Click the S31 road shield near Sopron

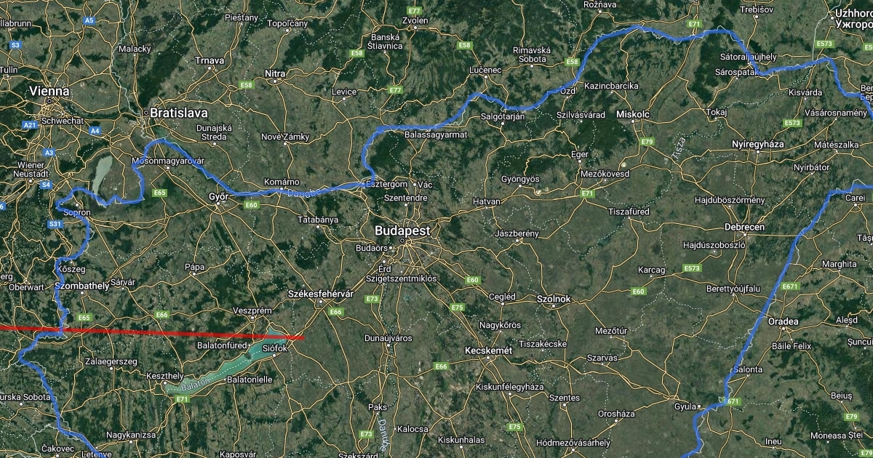click(56, 225)
